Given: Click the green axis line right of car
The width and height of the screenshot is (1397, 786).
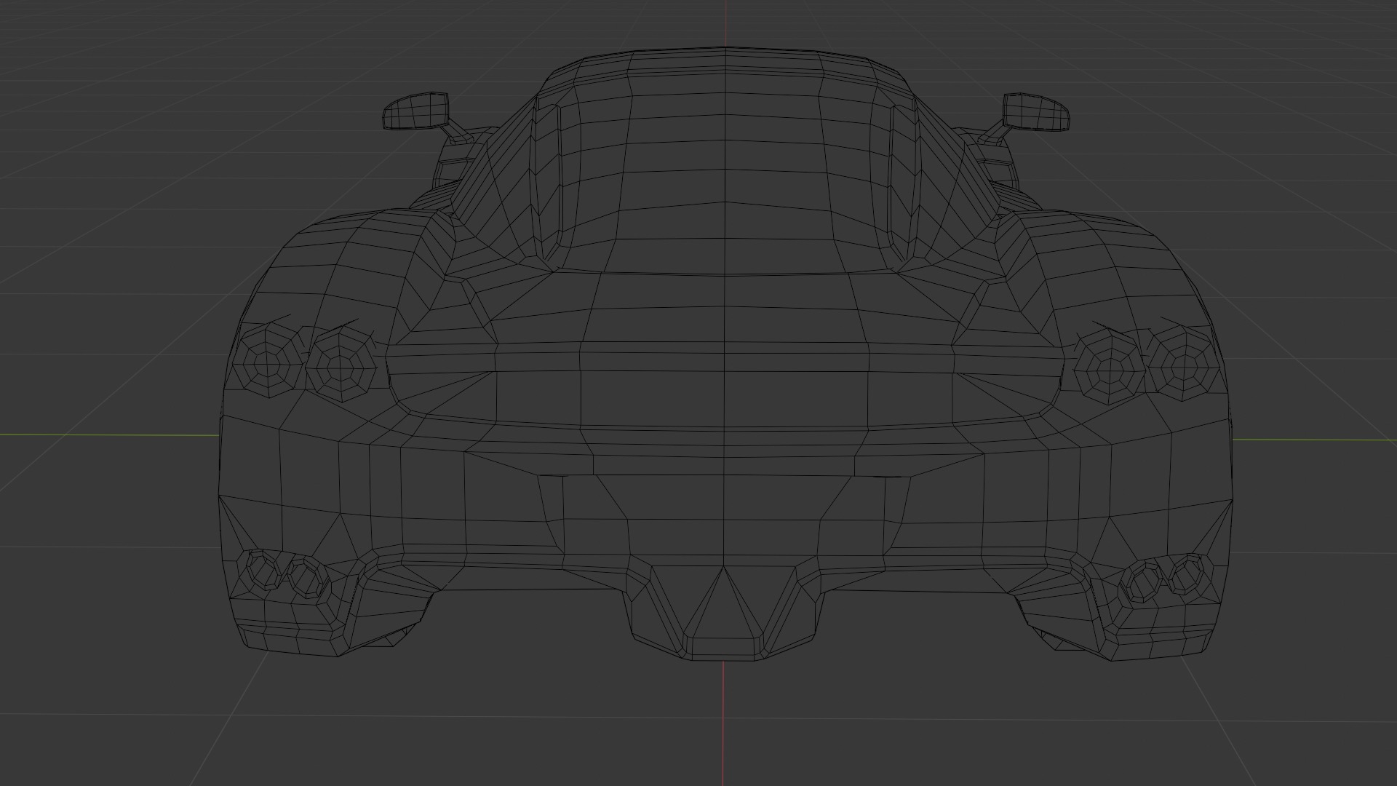Looking at the screenshot, I should coord(1310,440).
